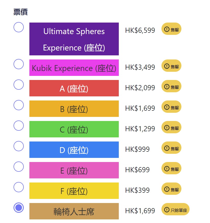Pick the F (座位) radio button
Image resolution: width=210 pixels, height=223 pixels.
[19, 187]
